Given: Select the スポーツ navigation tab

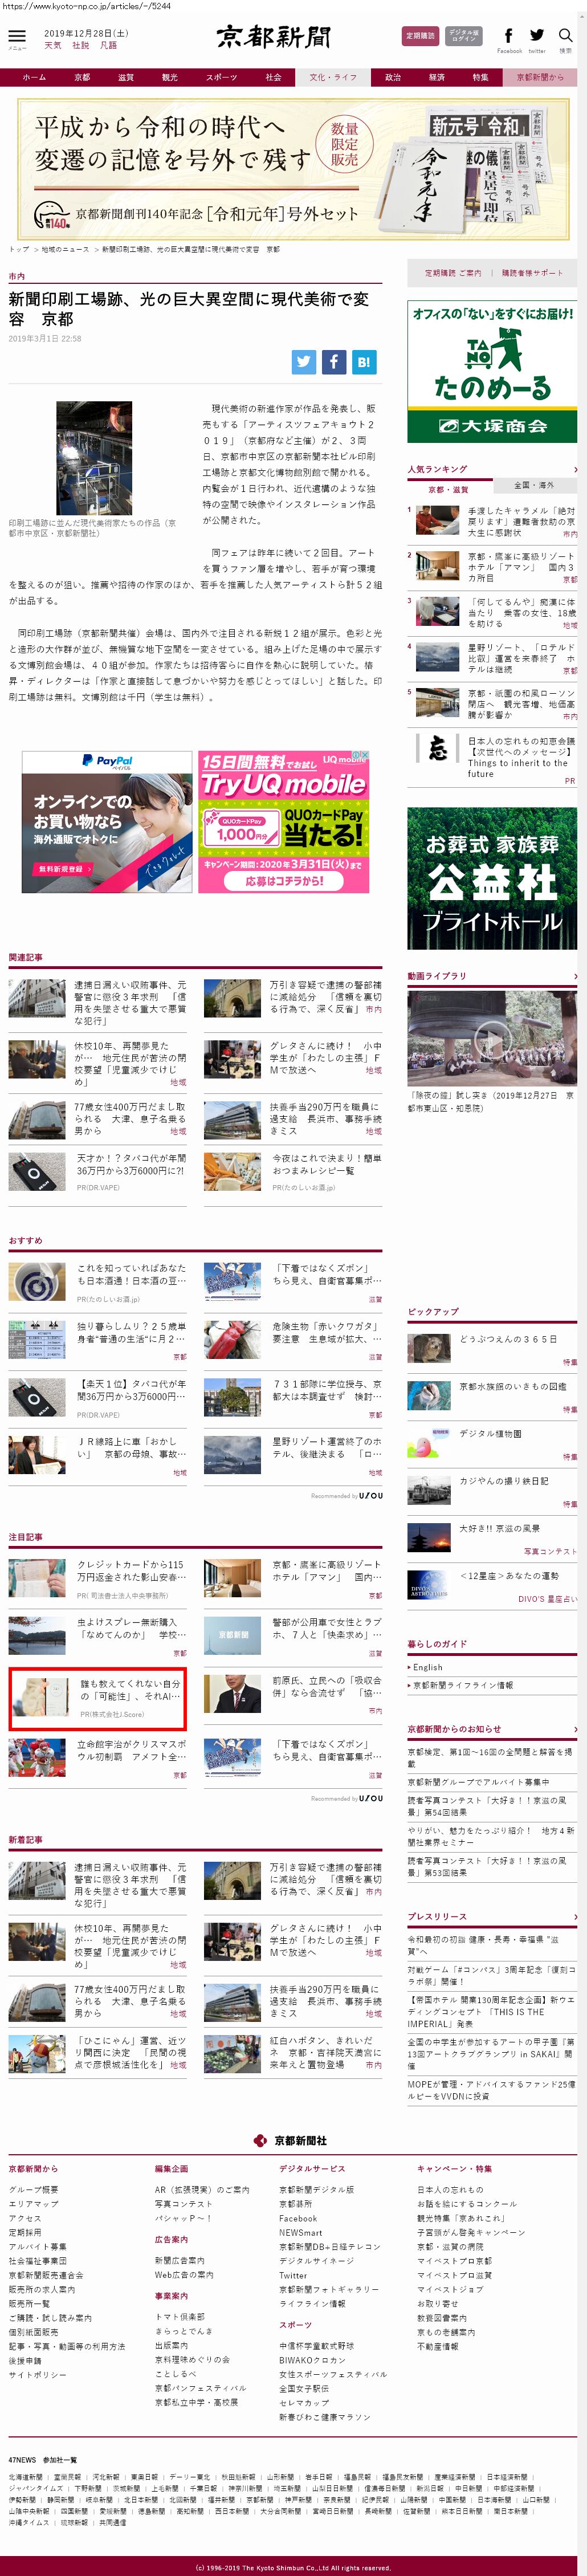Looking at the screenshot, I should pyautogui.click(x=221, y=77).
